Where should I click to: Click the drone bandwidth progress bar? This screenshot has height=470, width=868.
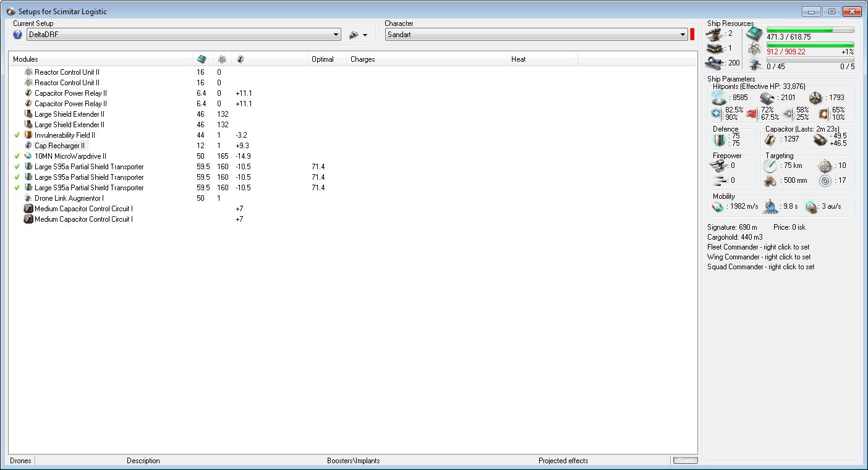click(811, 59)
